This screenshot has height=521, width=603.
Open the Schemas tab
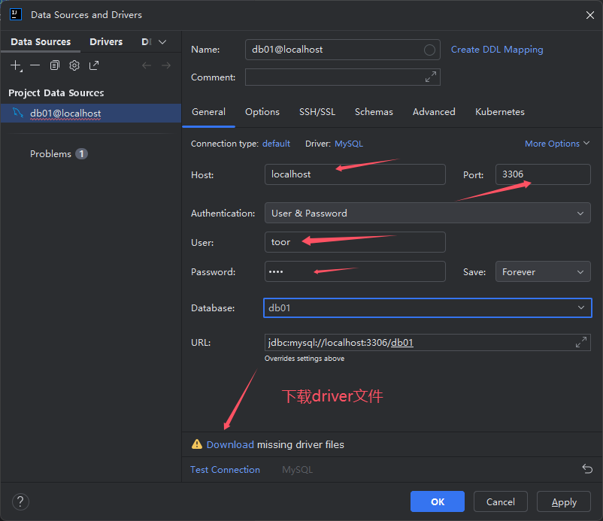pos(374,112)
